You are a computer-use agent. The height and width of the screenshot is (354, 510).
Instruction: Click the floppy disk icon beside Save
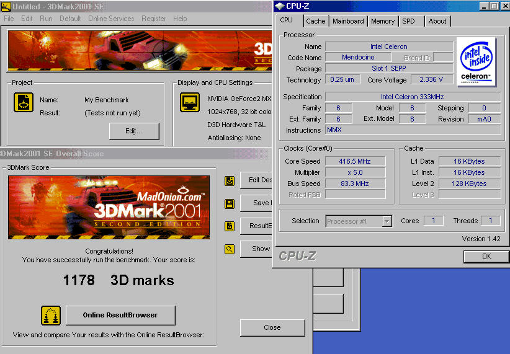[x=230, y=204]
